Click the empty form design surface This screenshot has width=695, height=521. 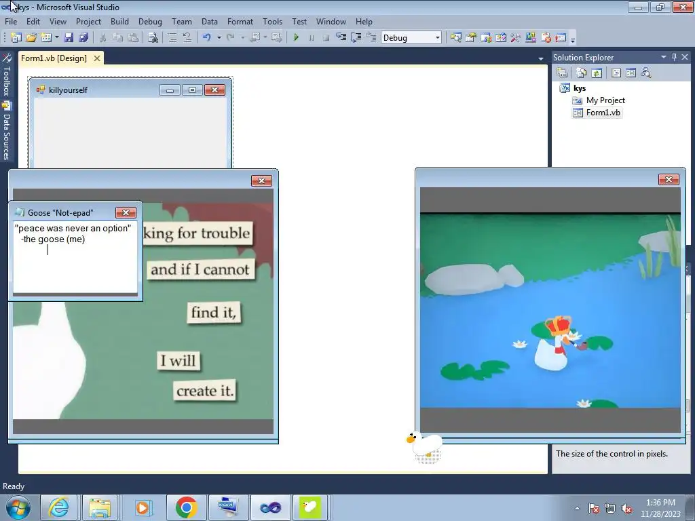coord(130,132)
